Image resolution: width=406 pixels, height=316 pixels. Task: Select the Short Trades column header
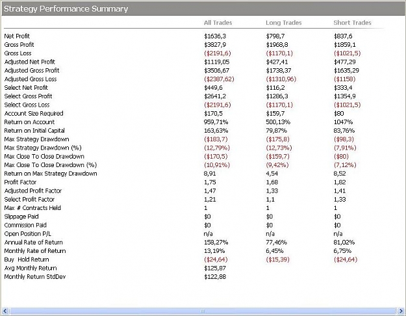352,23
